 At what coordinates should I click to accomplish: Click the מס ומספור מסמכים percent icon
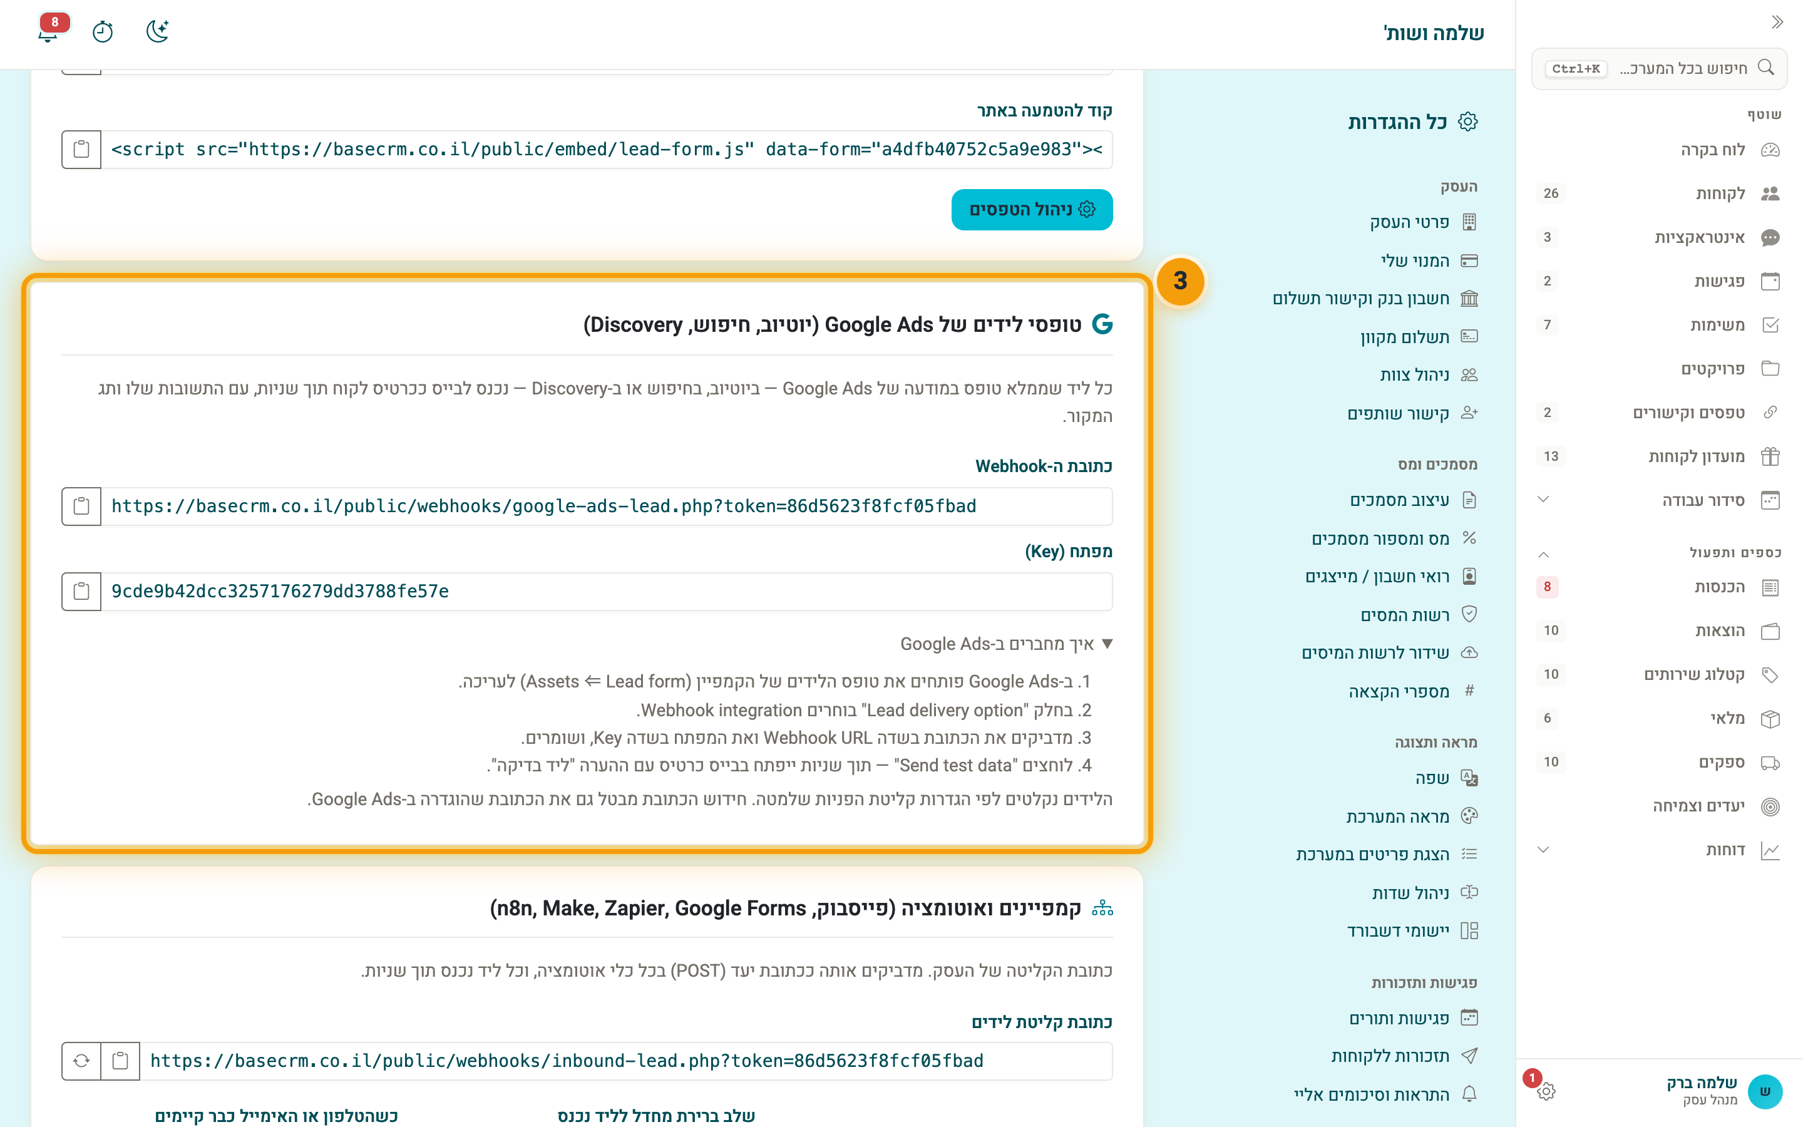1469,538
